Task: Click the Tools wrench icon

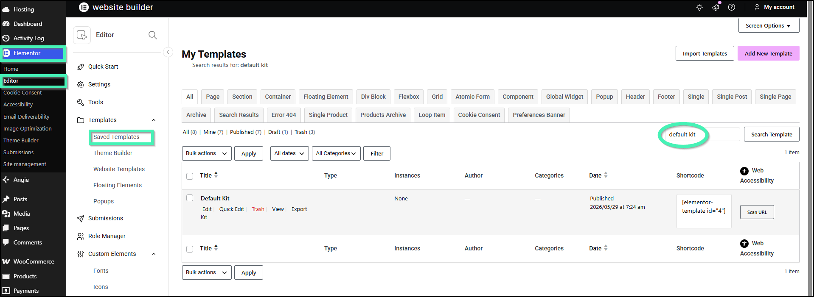Action: point(81,103)
